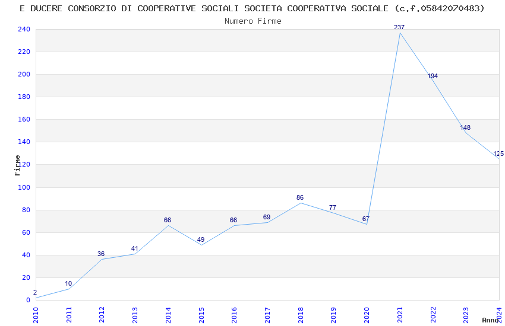Click the x-axis year 2016
This screenshot has width=505, height=326.
(235, 315)
